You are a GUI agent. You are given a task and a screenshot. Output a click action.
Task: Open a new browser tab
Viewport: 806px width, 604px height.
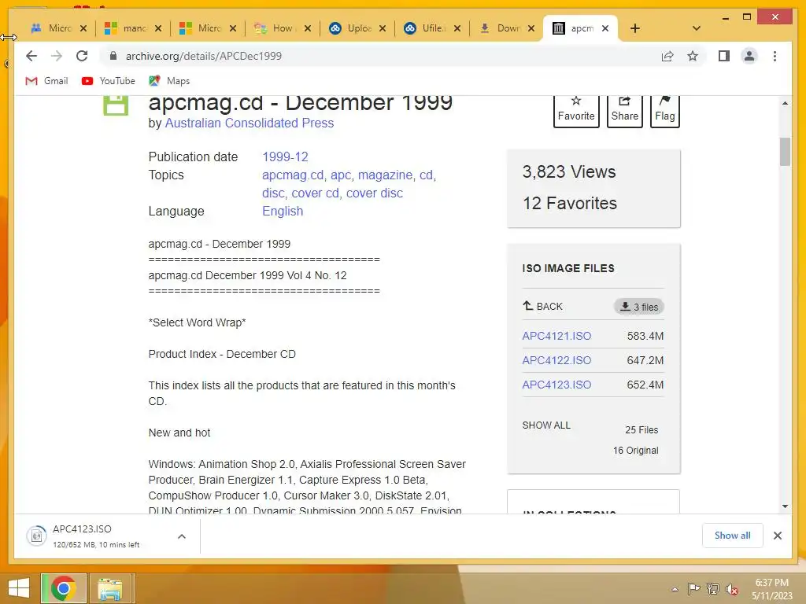click(635, 28)
